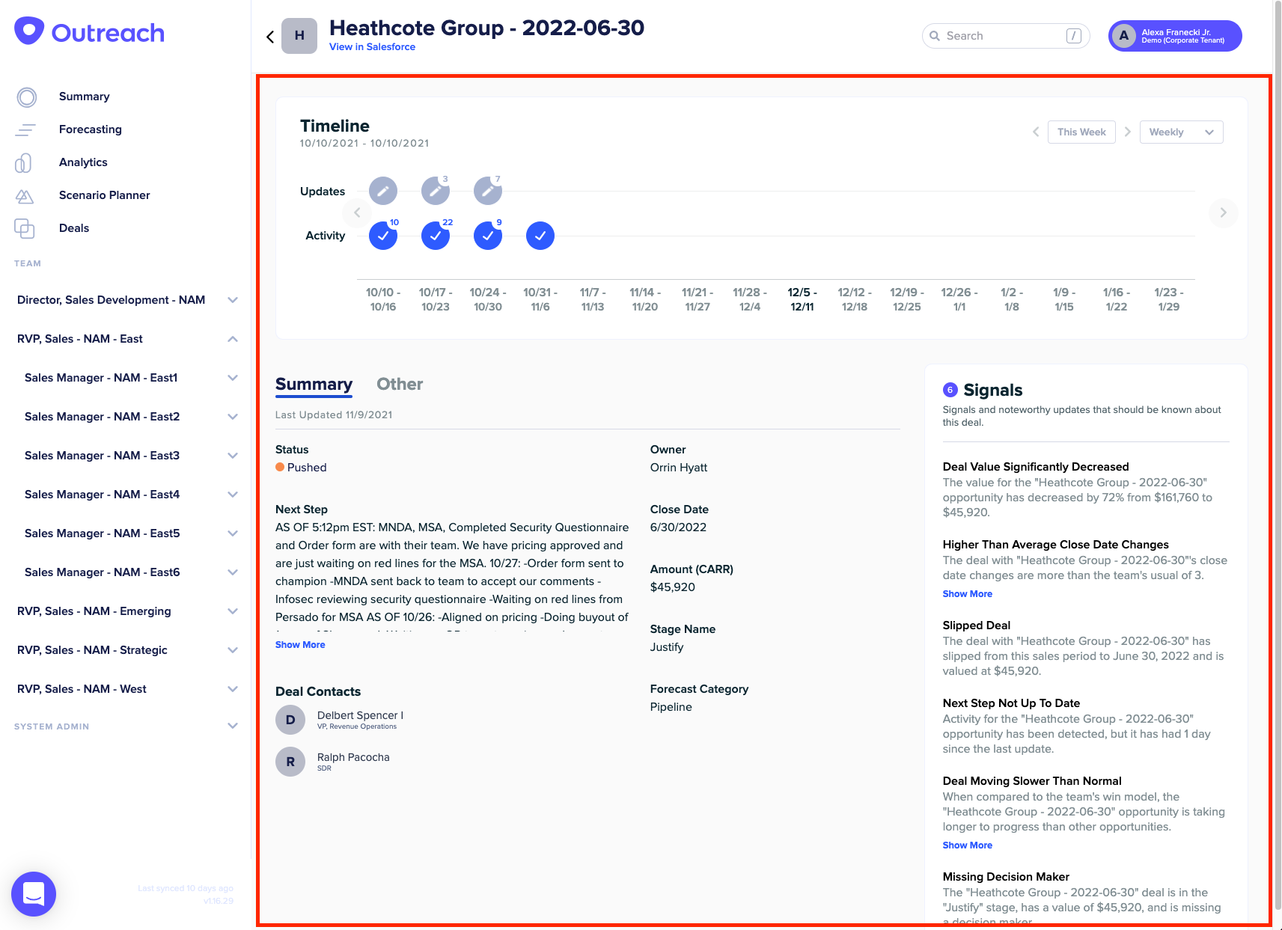The height and width of the screenshot is (930, 1282).
Task: Open Activity marker with 9 badge
Action: (488, 236)
